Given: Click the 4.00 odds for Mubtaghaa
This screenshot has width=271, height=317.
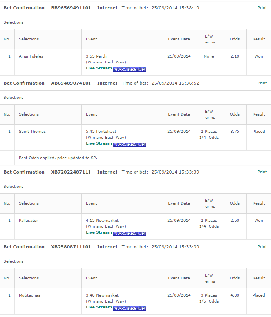Looking at the screenshot, I should (x=235, y=295).
